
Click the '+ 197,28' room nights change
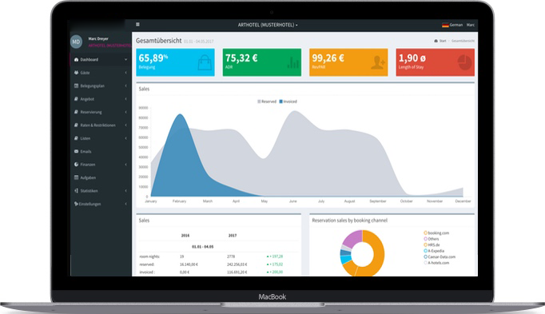click(275, 256)
